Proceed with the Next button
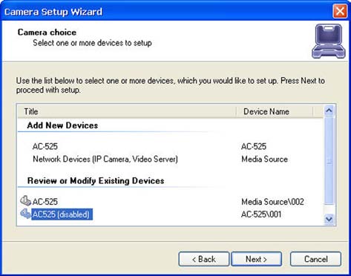Viewport: 351px width, 276px height. pyautogui.click(x=256, y=259)
